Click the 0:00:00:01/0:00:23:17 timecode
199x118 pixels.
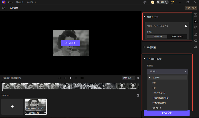12,78
